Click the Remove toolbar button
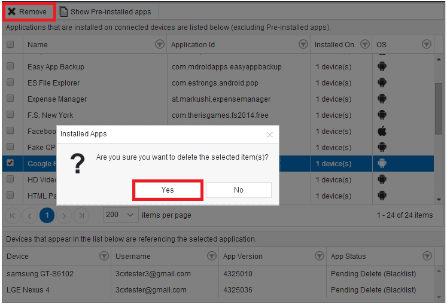The height and width of the screenshot is (305, 447). coord(29,12)
